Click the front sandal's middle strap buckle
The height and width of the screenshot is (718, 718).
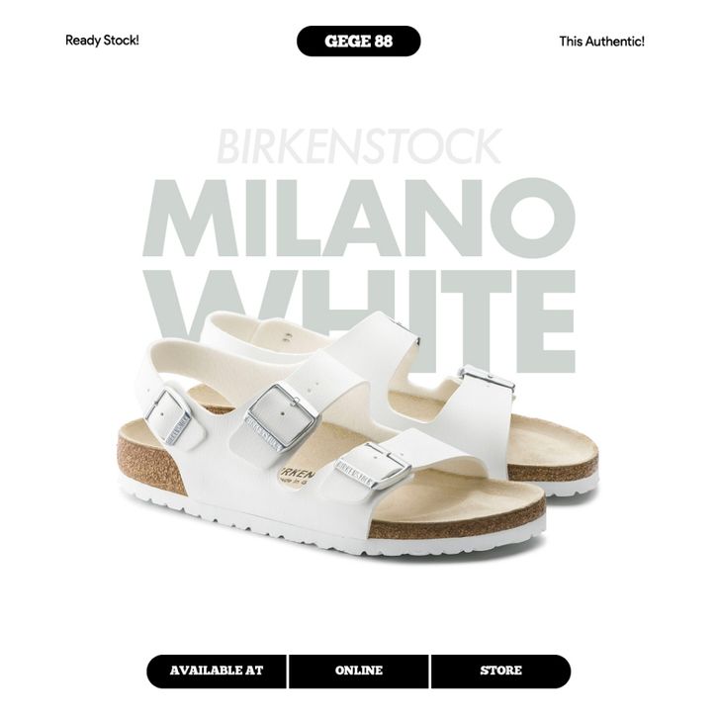(x=281, y=418)
